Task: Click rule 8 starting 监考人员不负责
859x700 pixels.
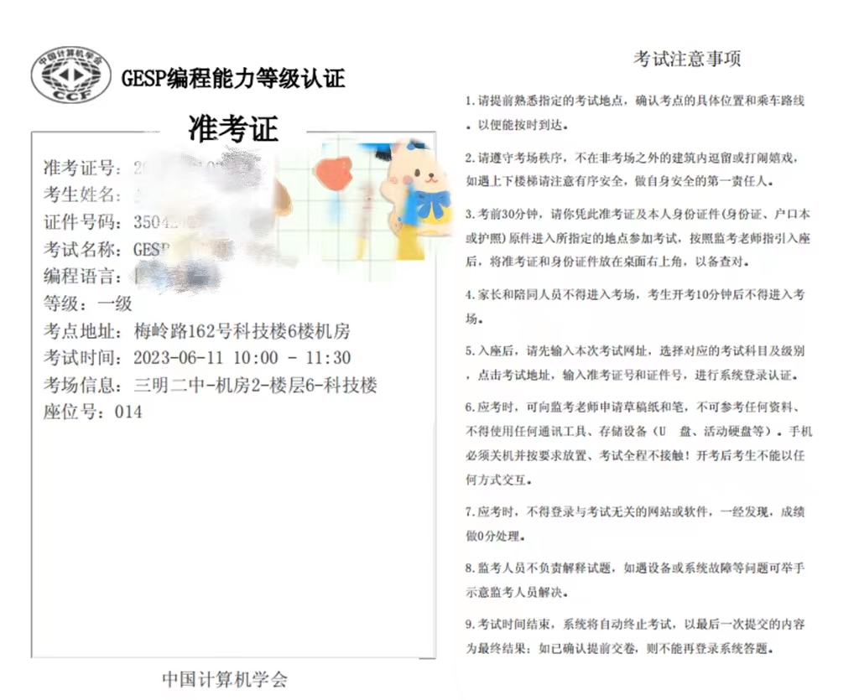Action: coord(635,580)
